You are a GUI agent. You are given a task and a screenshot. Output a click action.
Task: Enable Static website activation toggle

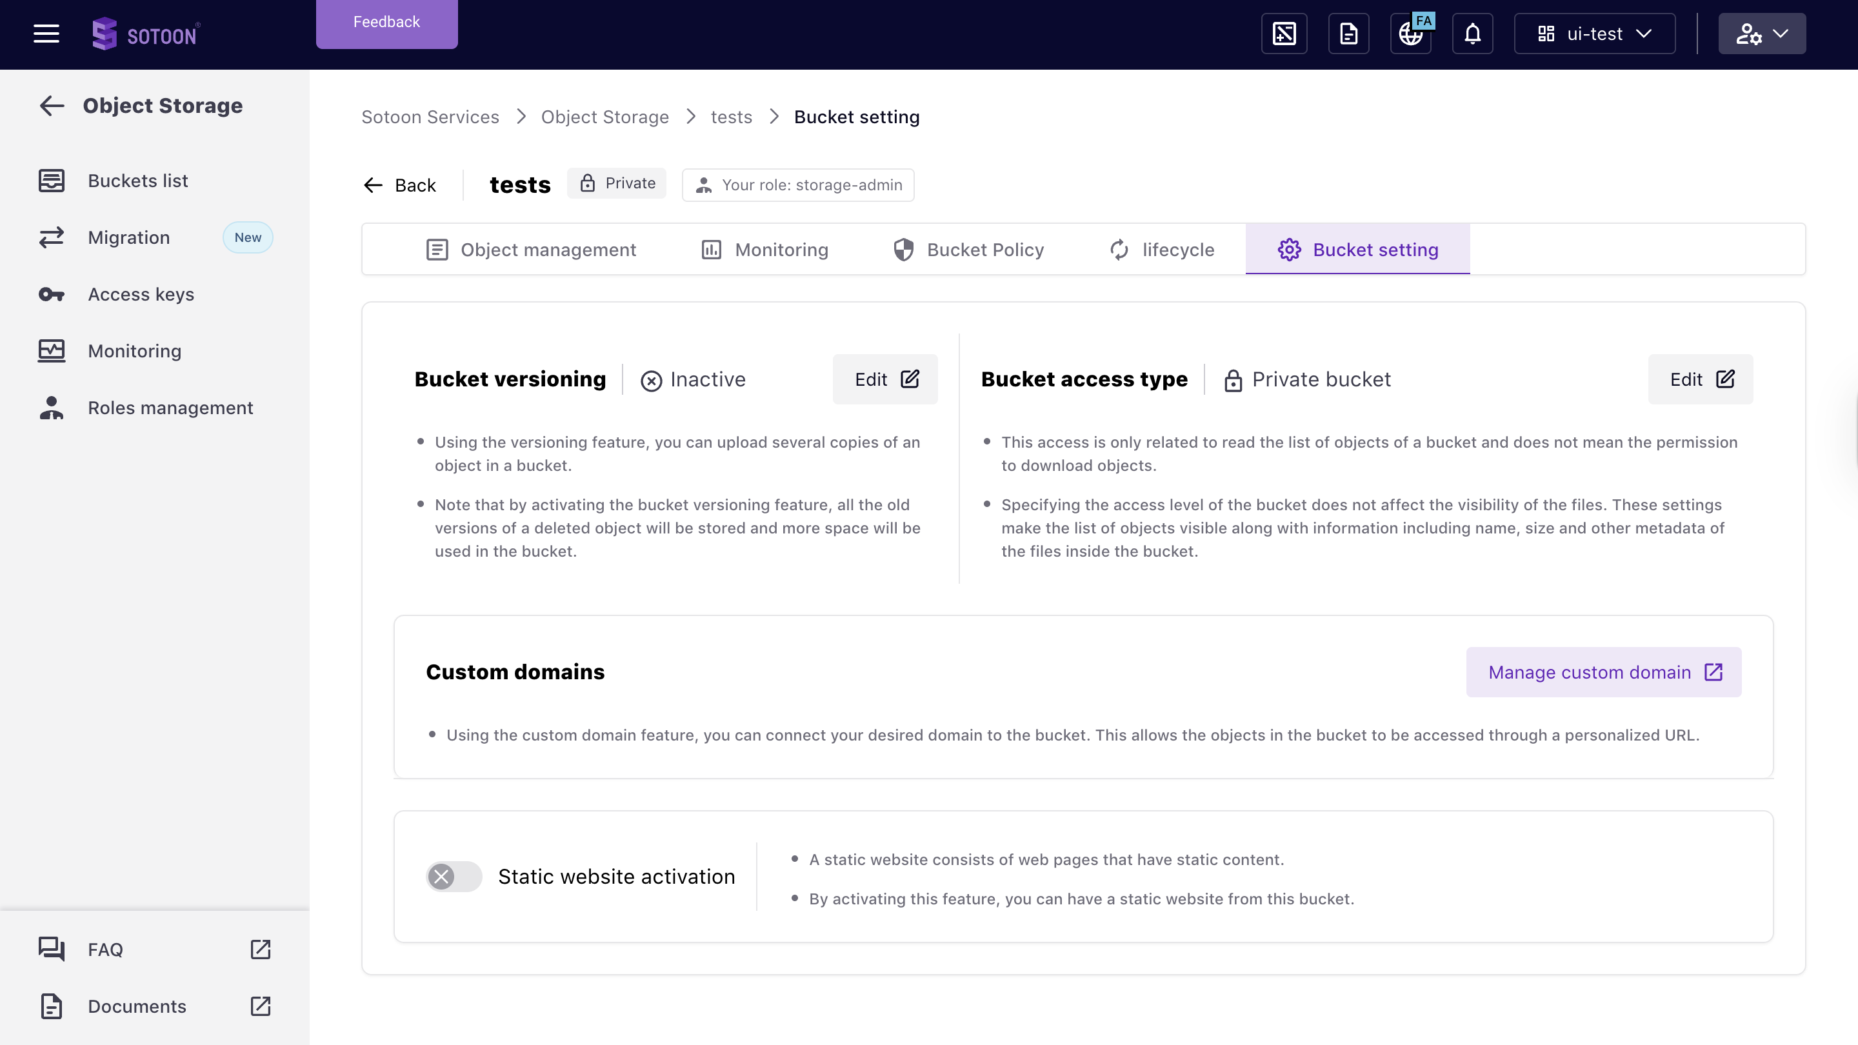454,876
